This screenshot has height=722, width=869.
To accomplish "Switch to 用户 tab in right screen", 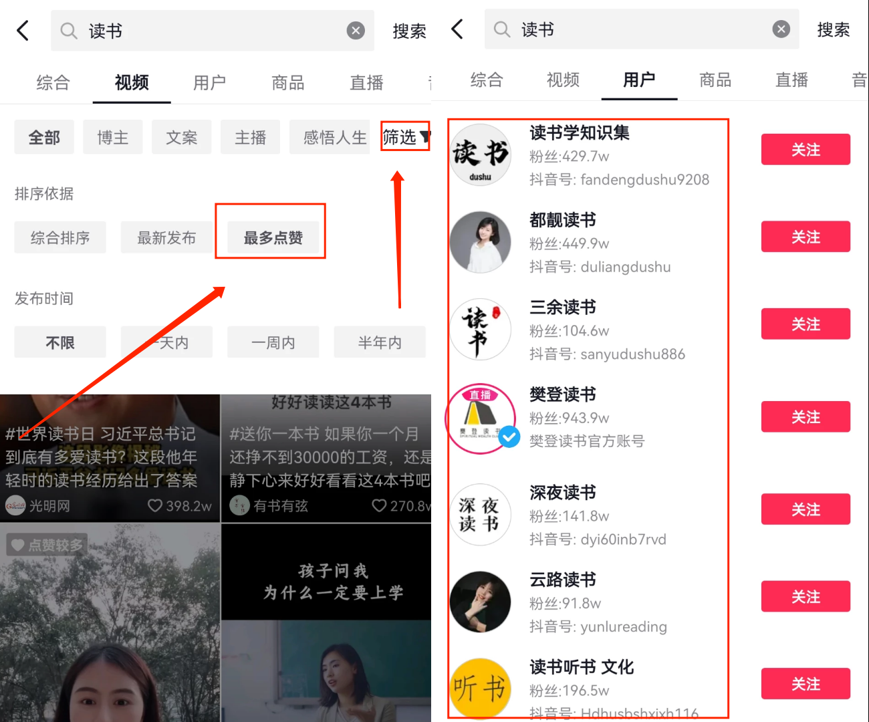I will point(639,80).
